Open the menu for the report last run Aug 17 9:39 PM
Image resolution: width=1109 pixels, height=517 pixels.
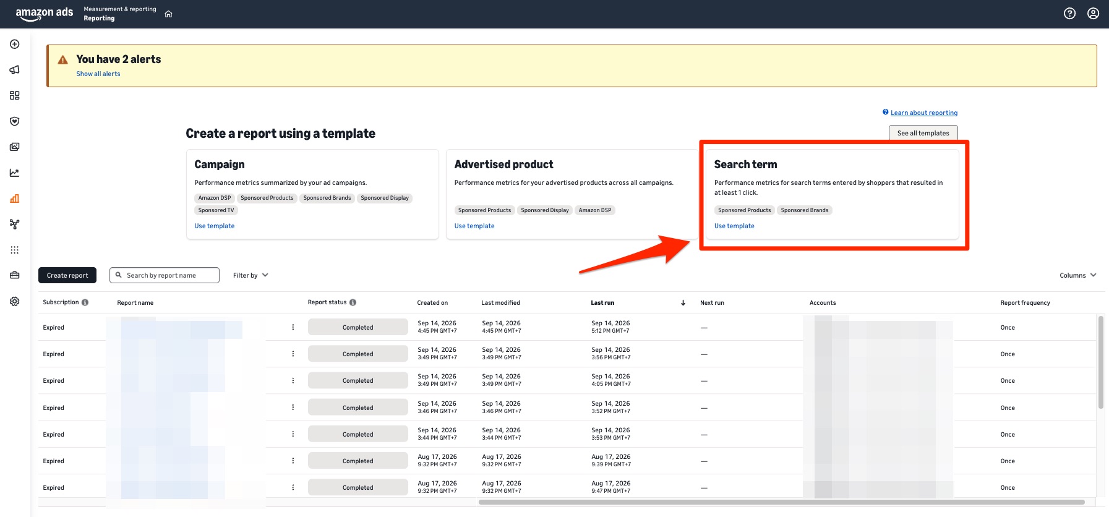[x=293, y=461]
